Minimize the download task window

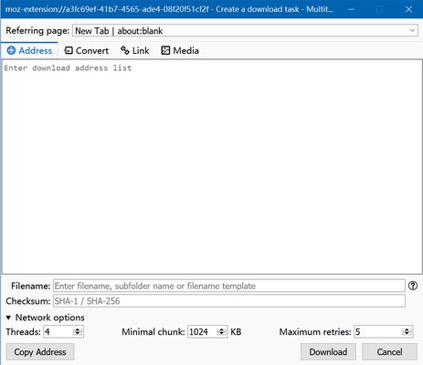click(x=351, y=9)
